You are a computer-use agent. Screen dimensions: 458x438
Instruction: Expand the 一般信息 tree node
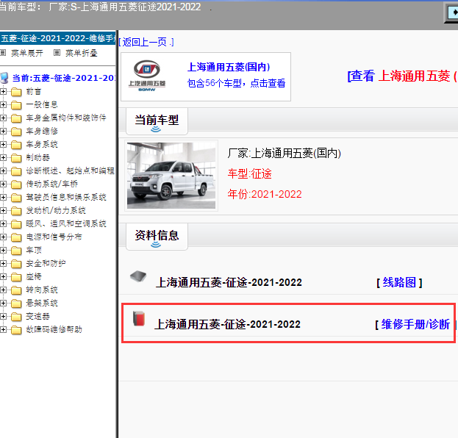[3, 105]
